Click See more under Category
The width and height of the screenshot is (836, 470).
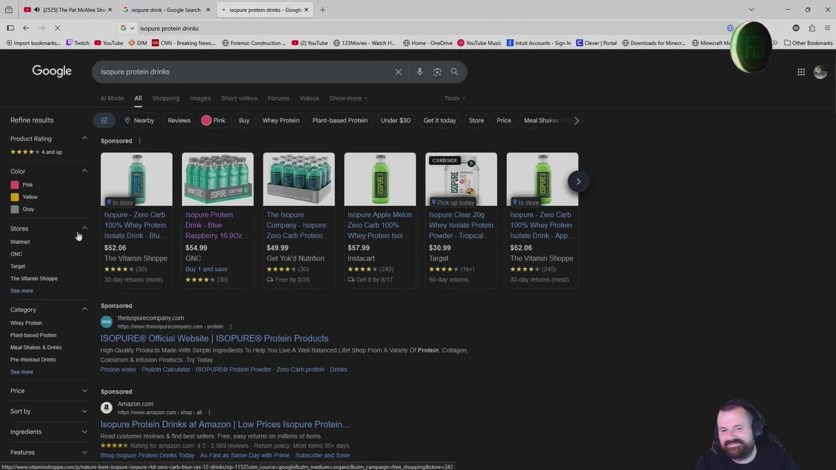tap(22, 372)
